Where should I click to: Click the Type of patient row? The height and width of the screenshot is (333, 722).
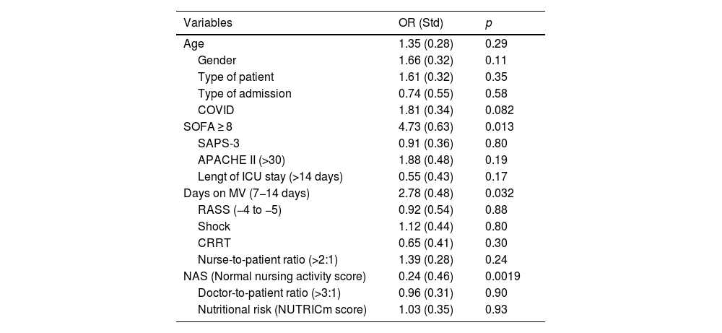click(x=235, y=77)
